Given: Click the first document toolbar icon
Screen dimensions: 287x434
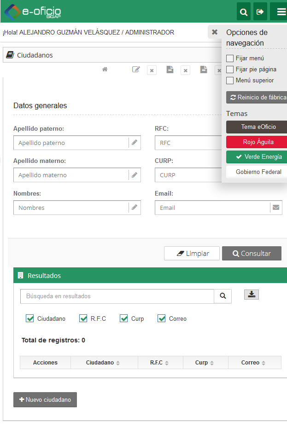Looking at the screenshot, I should 170,69.
